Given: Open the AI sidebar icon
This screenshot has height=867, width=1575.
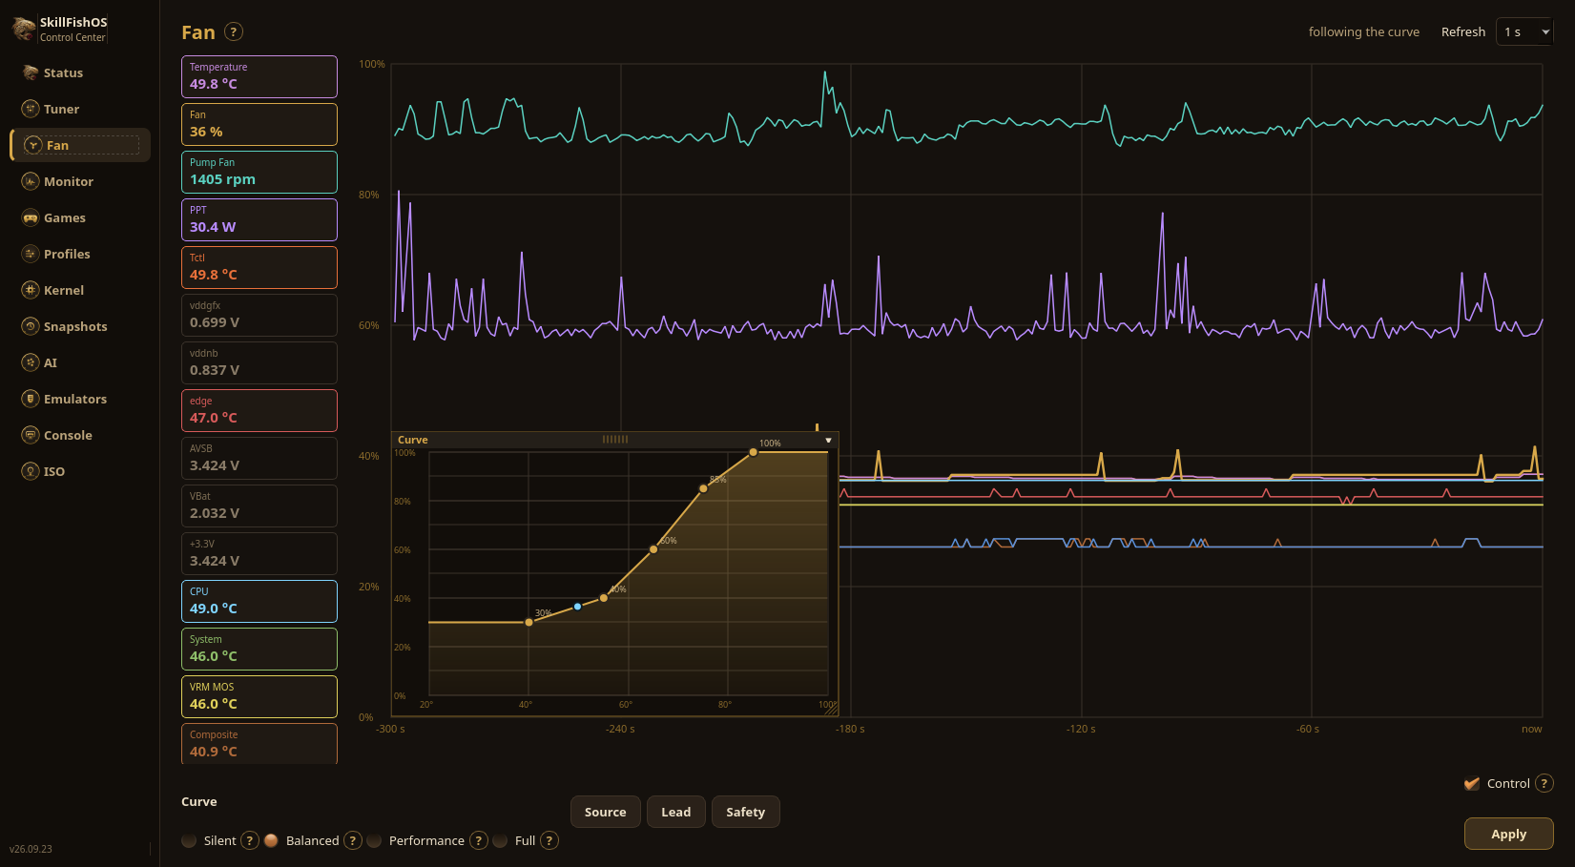Looking at the screenshot, I should click(31, 362).
